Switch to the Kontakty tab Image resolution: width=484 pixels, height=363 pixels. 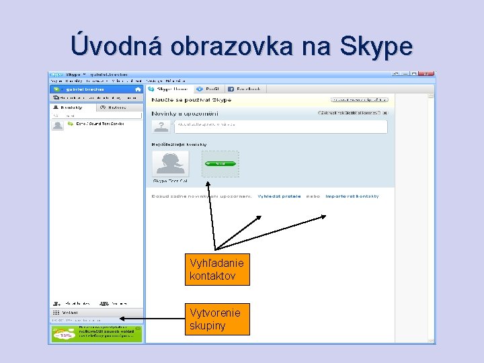pyautogui.click(x=73, y=108)
